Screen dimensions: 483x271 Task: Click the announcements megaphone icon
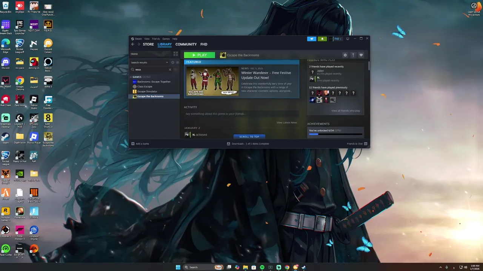[x=312, y=39]
